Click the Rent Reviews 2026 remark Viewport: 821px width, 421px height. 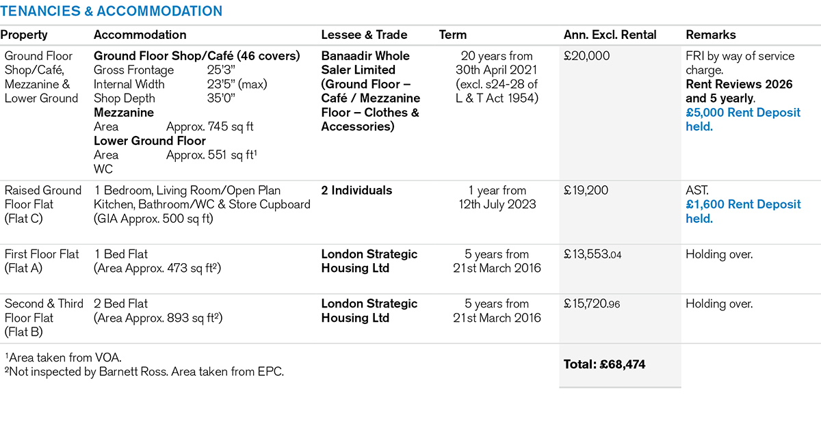coord(739,84)
